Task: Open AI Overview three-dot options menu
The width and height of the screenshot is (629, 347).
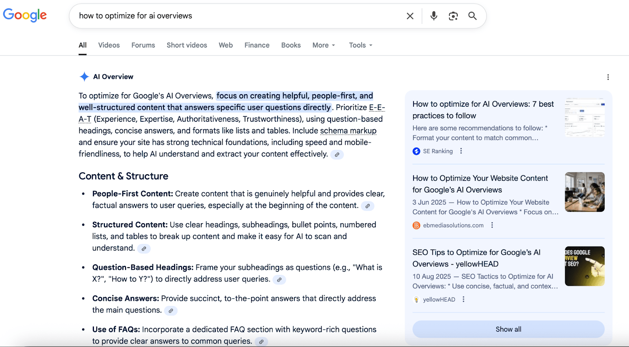Action: click(x=608, y=77)
